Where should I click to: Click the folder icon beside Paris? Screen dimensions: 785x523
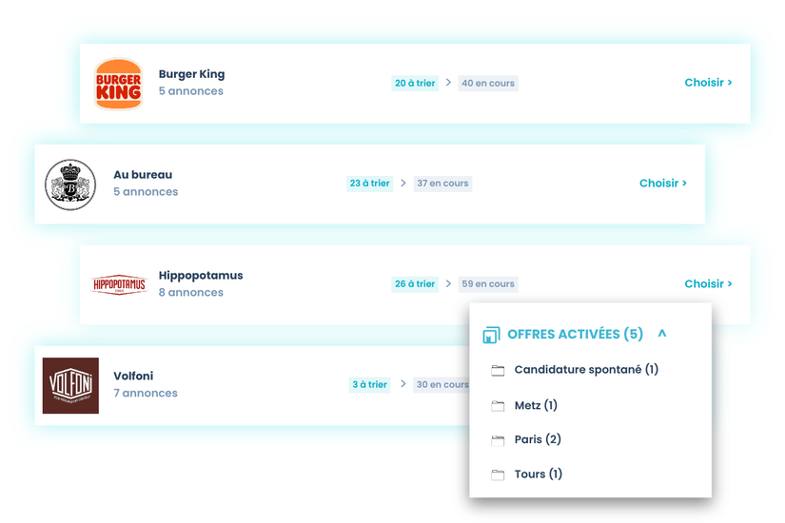point(498,440)
